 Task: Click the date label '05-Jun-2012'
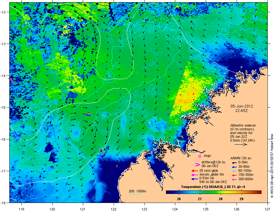(x=242, y=106)
